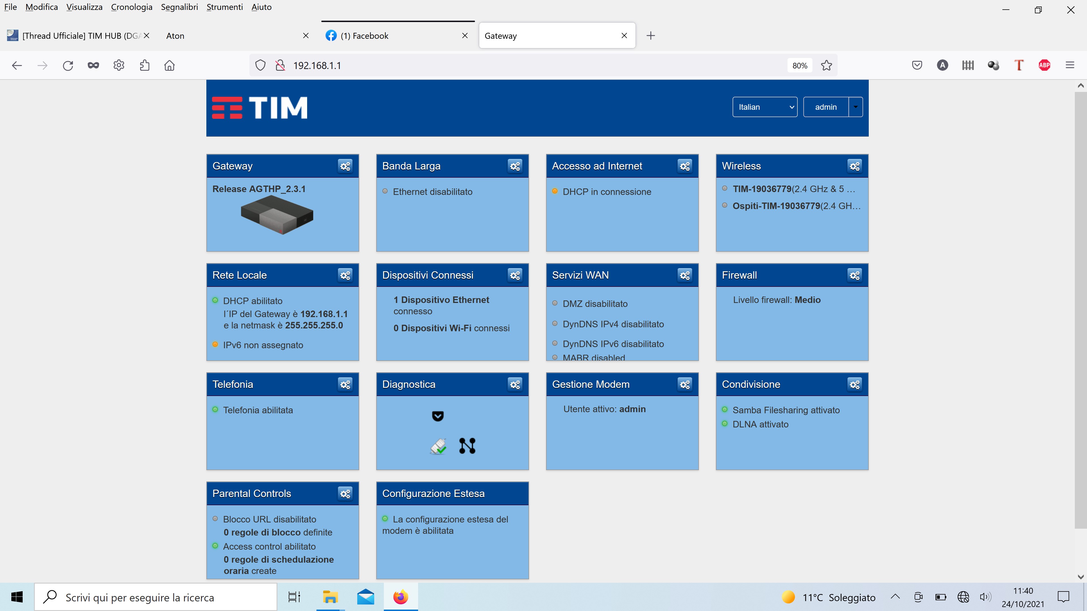Open Gateway card settings gear icon
The height and width of the screenshot is (611, 1087).
coord(345,166)
